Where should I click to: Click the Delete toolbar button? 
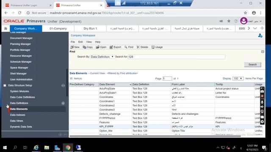[x=142, y=47]
